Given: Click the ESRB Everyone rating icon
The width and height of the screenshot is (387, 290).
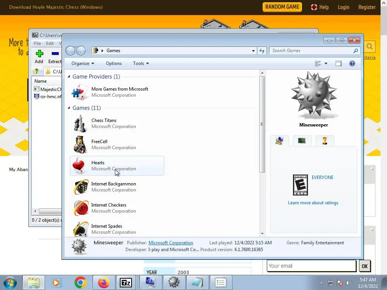Looking at the screenshot, I should click(x=300, y=185).
